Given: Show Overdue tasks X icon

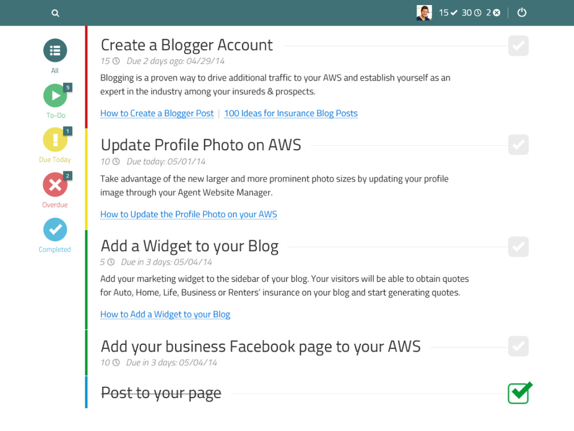Looking at the screenshot, I should pos(55,184).
